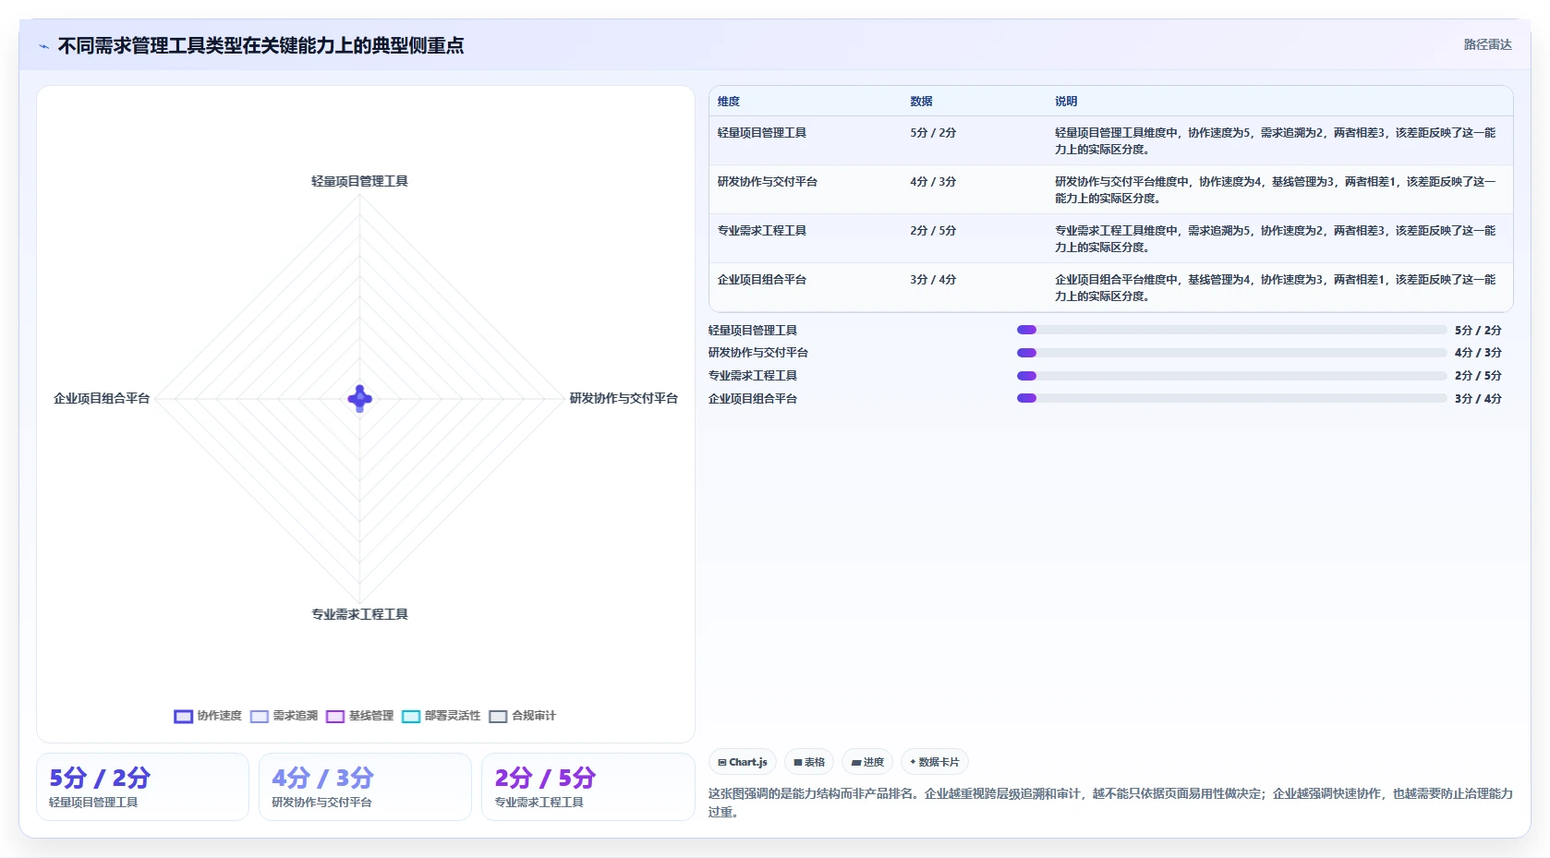Click the description starting 轻量项目管理工具维度中
1550x858 pixels.
click(x=1276, y=141)
